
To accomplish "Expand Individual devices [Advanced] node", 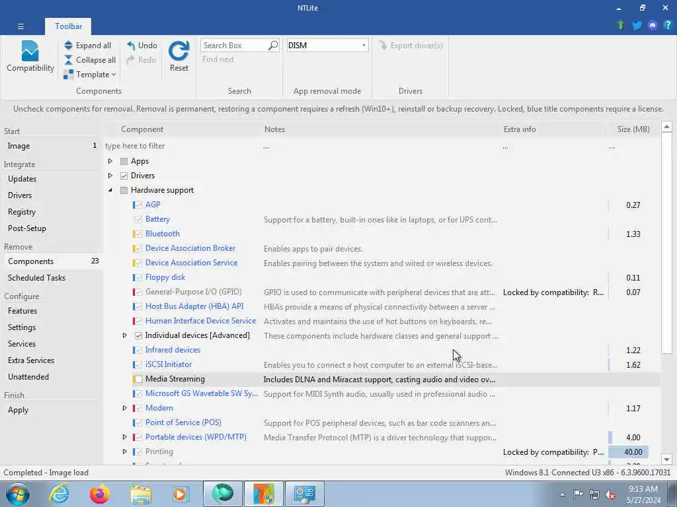I will pyautogui.click(x=125, y=335).
